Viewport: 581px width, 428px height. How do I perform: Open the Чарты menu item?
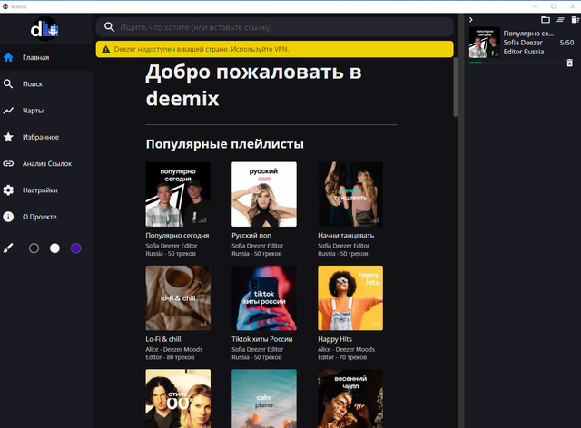tap(46, 111)
